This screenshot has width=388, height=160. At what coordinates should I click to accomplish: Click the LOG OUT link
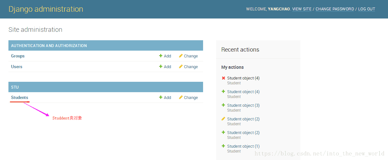coord(367,9)
